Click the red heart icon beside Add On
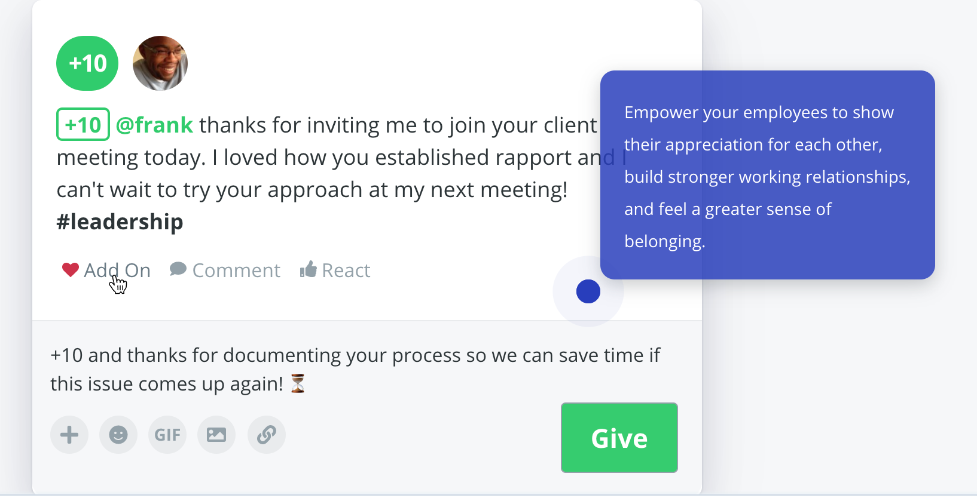 [71, 270]
